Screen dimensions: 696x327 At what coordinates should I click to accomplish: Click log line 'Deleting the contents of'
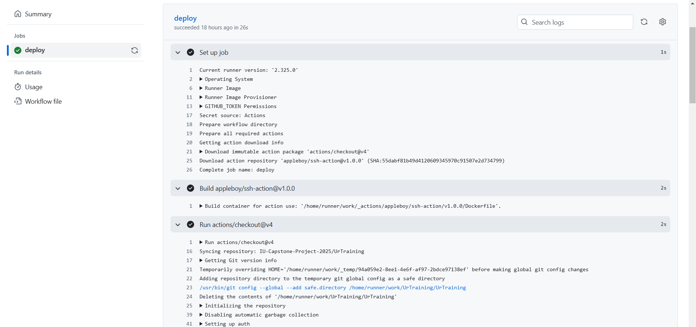[298, 297]
